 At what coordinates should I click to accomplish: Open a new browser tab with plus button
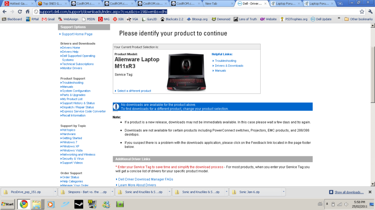click(x=340, y=4)
